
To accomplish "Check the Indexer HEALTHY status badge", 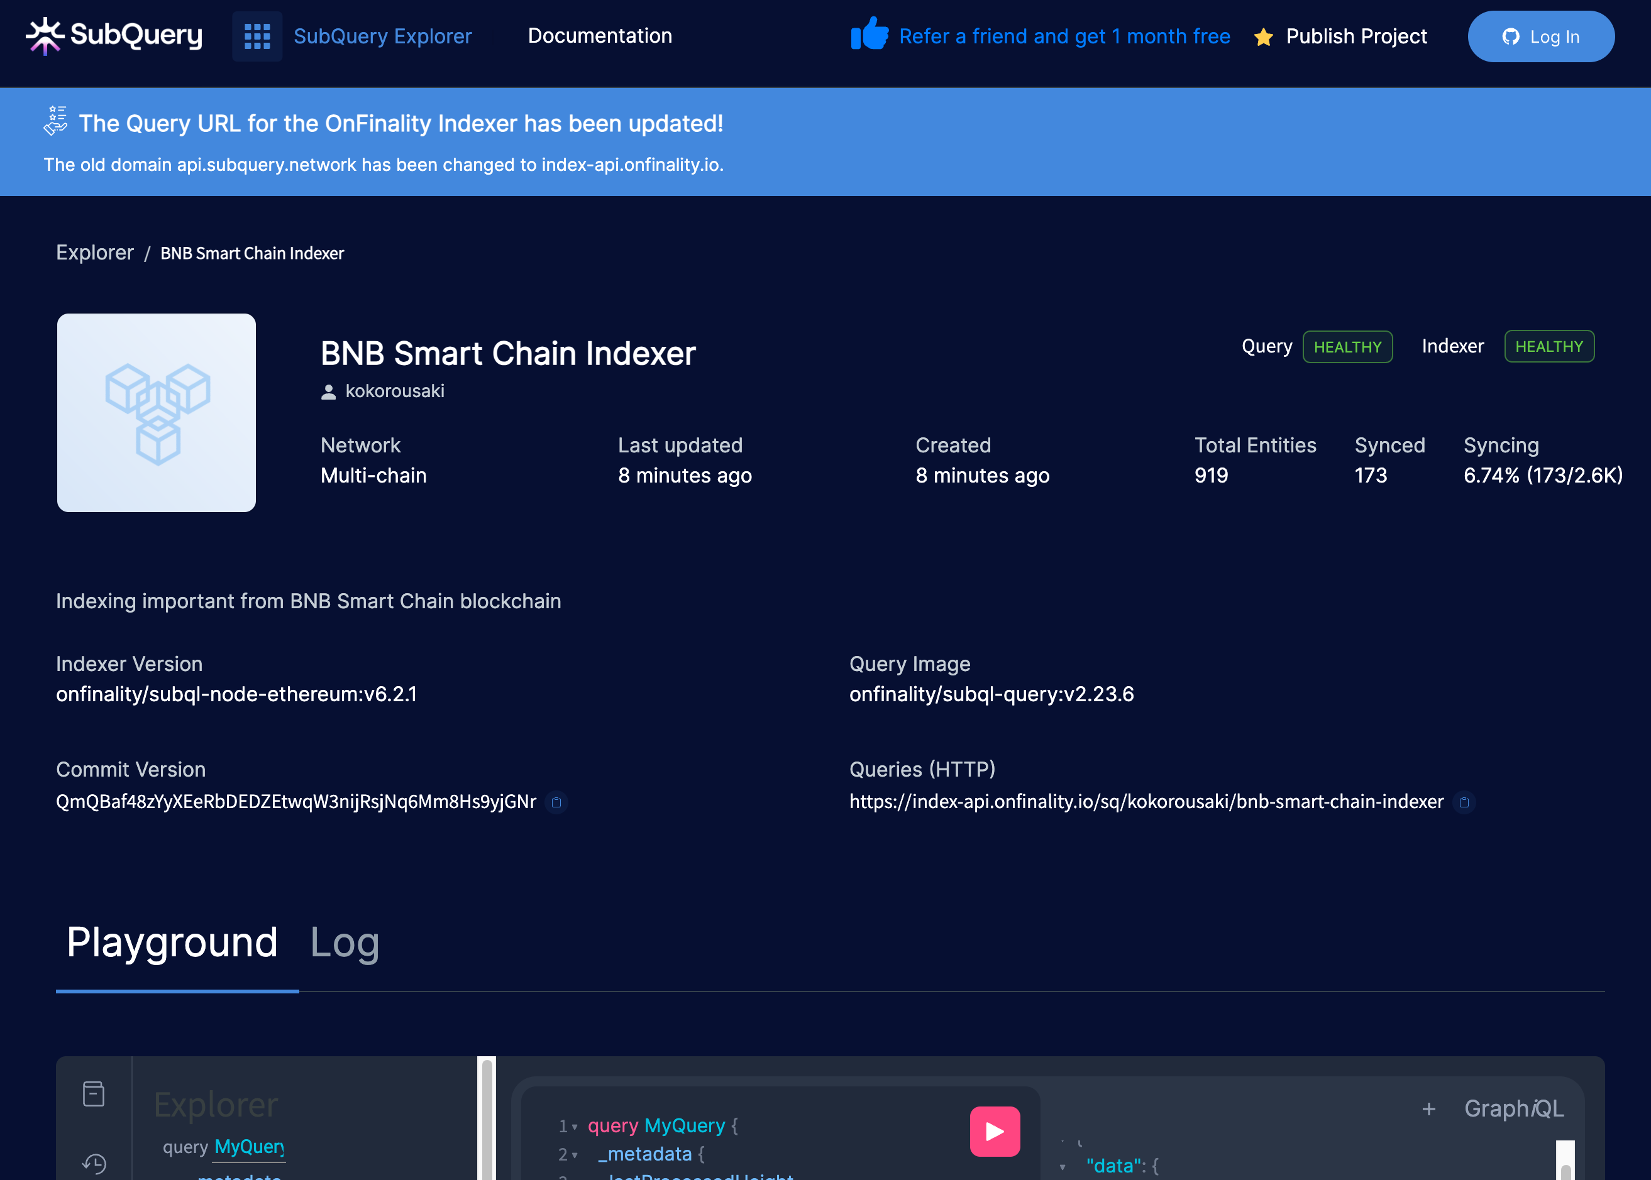I will [1549, 347].
